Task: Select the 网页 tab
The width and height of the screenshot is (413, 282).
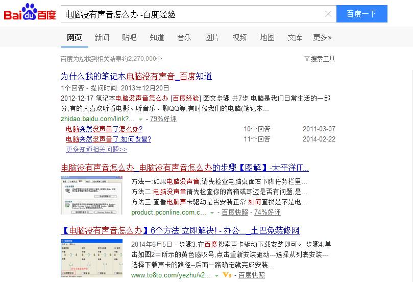Action: click(74, 37)
